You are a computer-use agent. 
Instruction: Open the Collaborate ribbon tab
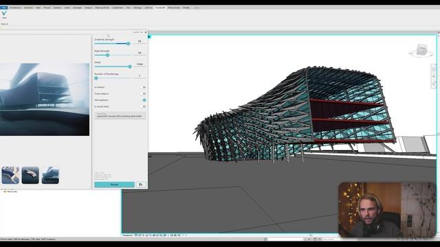click(118, 8)
